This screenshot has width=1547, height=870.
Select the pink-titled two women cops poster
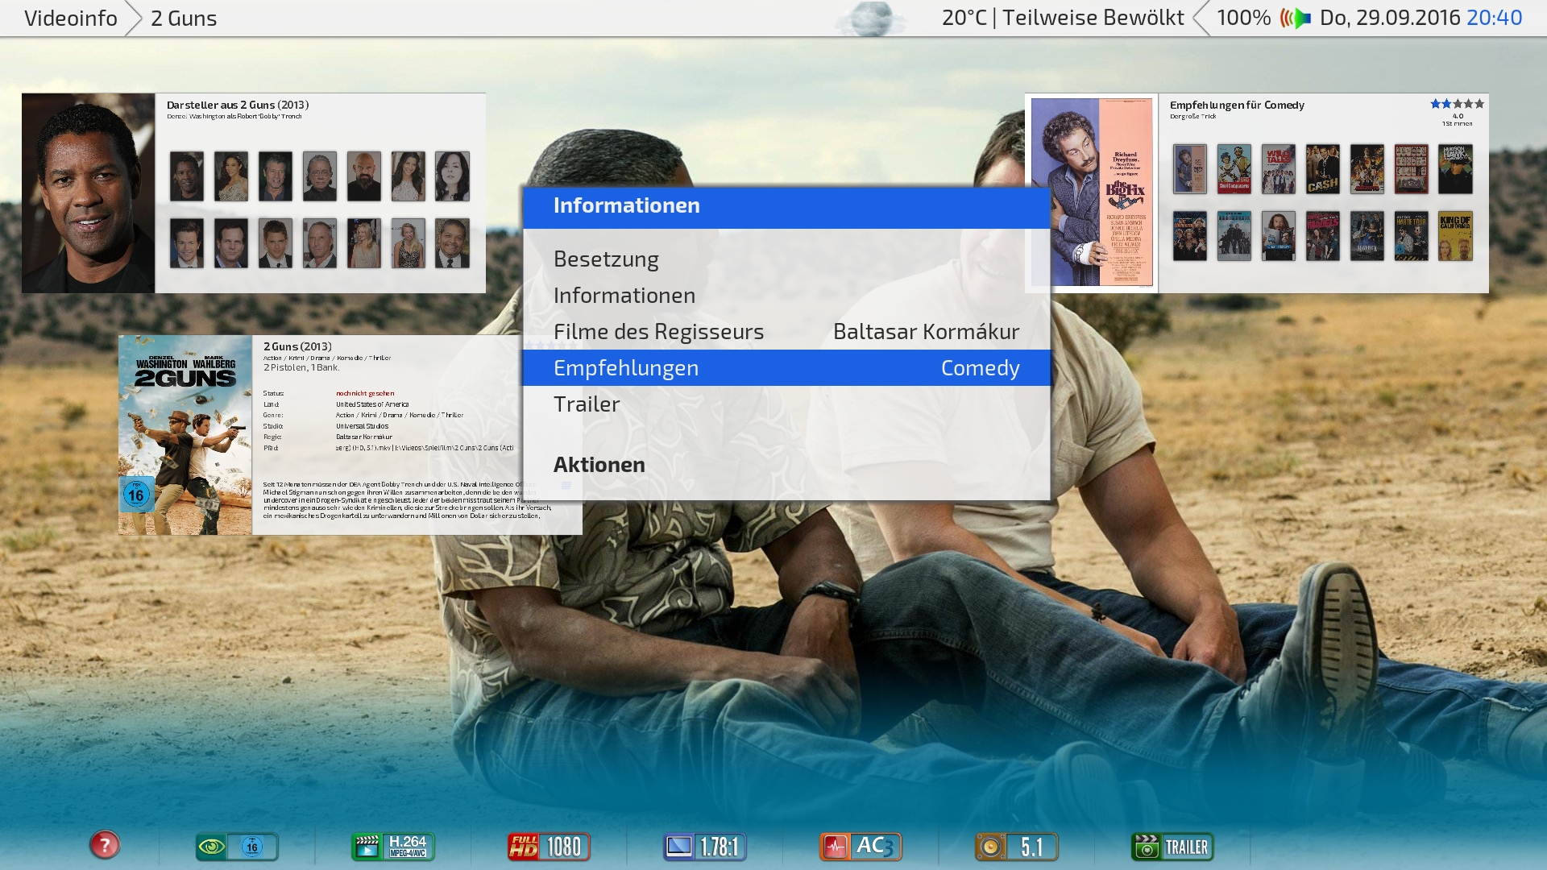point(1323,236)
